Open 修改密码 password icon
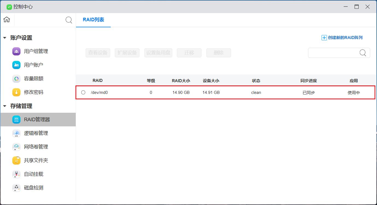This screenshot has height=205, width=377. pos(16,92)
